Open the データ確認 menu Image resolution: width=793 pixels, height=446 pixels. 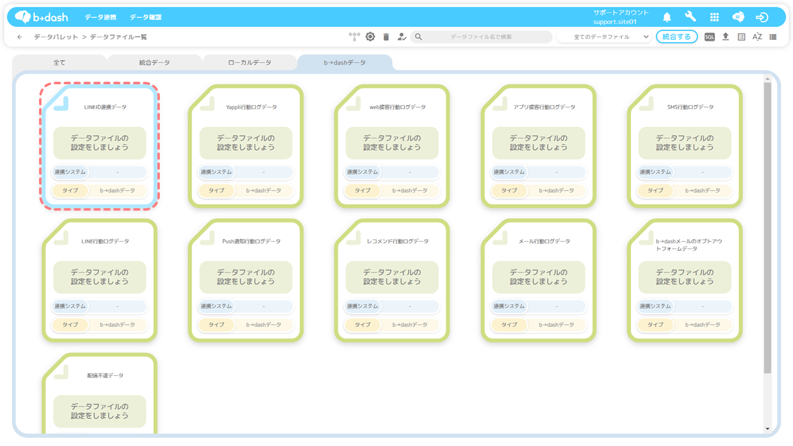click(x=146, y=17)
